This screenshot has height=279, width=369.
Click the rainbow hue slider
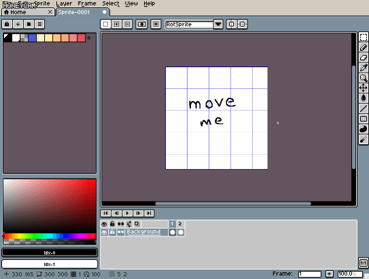tap(50, 236)
